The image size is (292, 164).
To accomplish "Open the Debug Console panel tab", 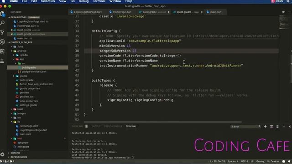I will coord(113,127).
